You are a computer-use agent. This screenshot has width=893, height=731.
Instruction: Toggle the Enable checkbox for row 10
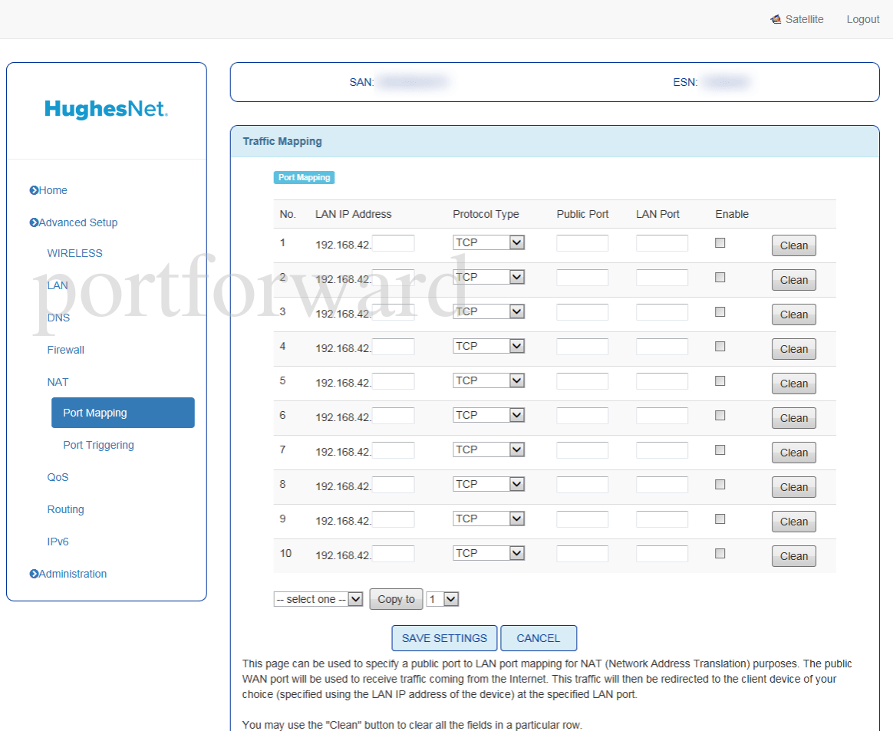[720, 553]
